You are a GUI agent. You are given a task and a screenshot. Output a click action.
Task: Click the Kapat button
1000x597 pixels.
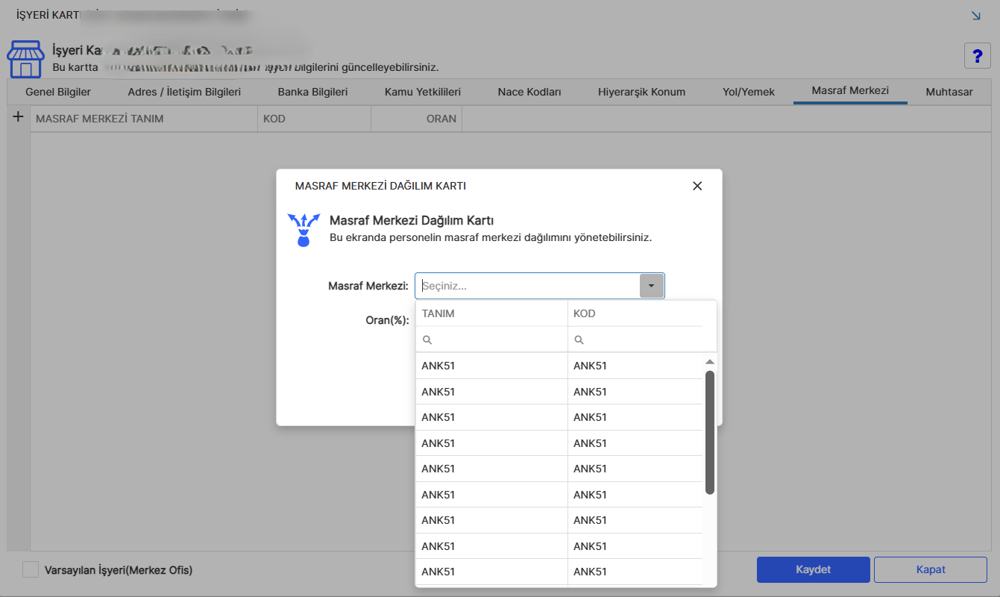pos(931,569)
